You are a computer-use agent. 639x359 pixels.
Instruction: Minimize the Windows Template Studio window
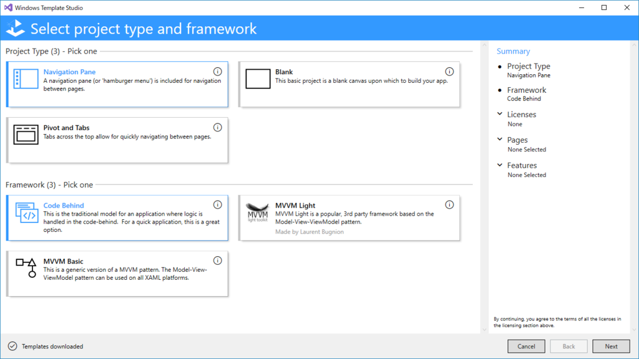coord(582,7)
